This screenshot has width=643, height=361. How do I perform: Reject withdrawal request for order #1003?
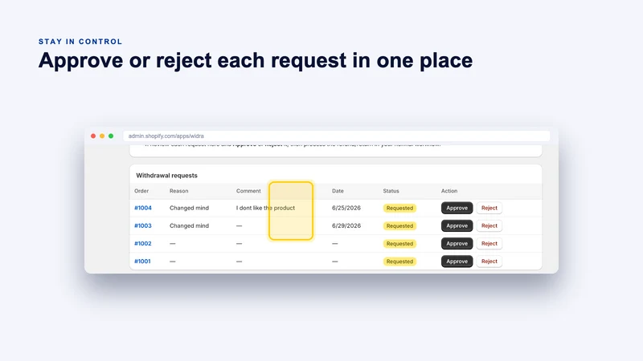pyautogui.click(x=489, y=225)
